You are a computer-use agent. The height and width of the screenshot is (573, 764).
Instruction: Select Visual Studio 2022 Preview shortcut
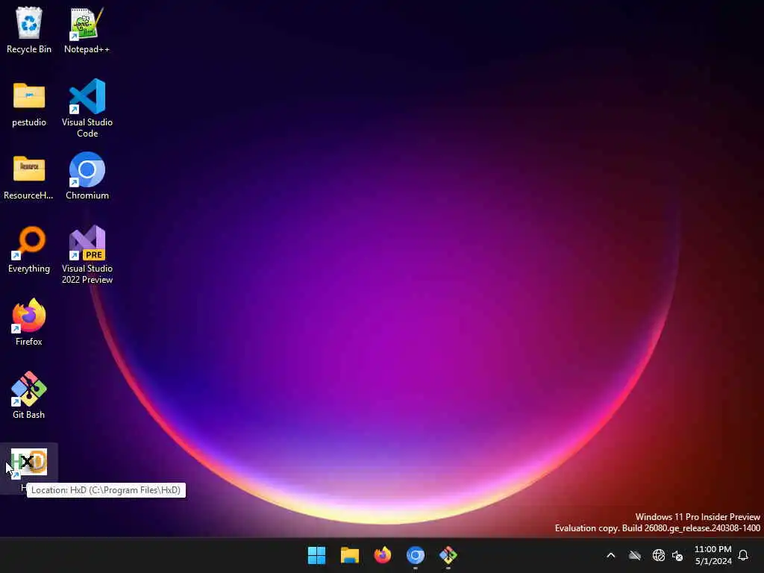[x=87, y=254]
